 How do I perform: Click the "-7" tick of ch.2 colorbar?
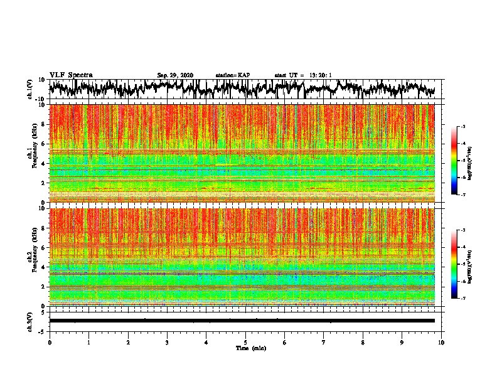tap(462, 298)
